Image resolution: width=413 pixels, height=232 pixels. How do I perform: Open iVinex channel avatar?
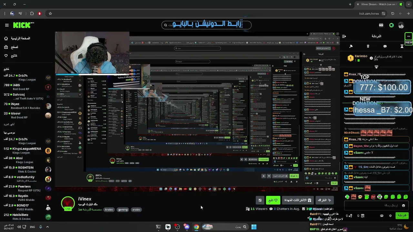pyautogui.click(x=68, y=203)
